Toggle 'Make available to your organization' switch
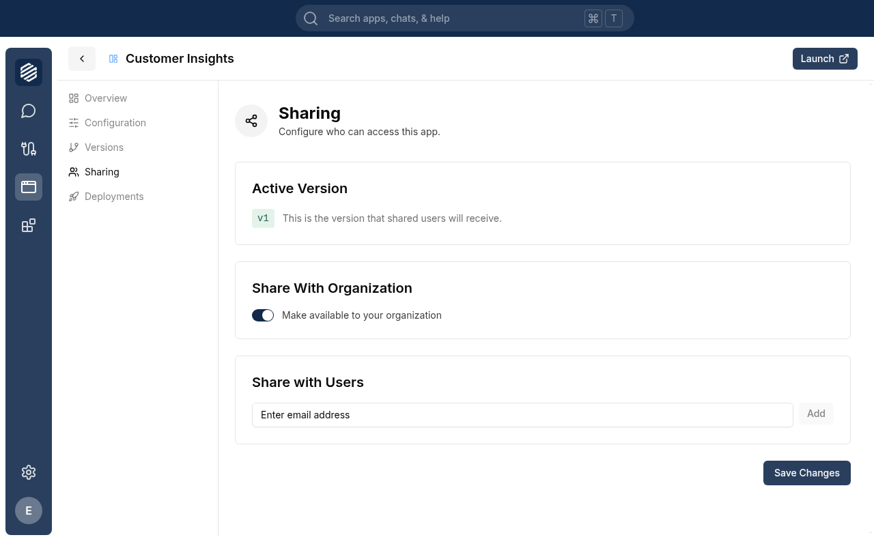The height and width of the screenshot is (546, 874). 263,315
